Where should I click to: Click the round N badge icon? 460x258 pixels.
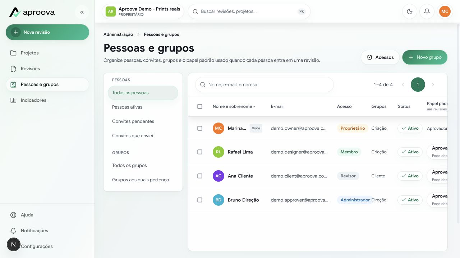pos(14,244)
